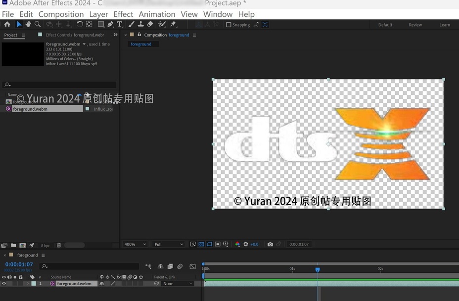Viewport: 459px width, 301px height.
Task: Select the Roto Brush tool
Action: (x=162, y=24)
